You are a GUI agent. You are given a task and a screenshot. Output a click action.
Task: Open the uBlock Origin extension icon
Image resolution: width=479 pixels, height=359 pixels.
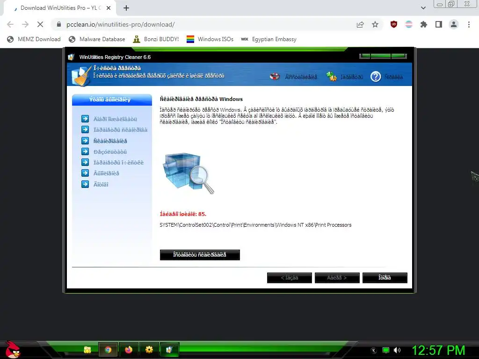394,24
